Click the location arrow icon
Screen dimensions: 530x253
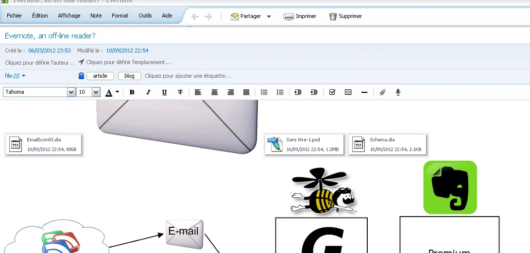click(81, 62)
